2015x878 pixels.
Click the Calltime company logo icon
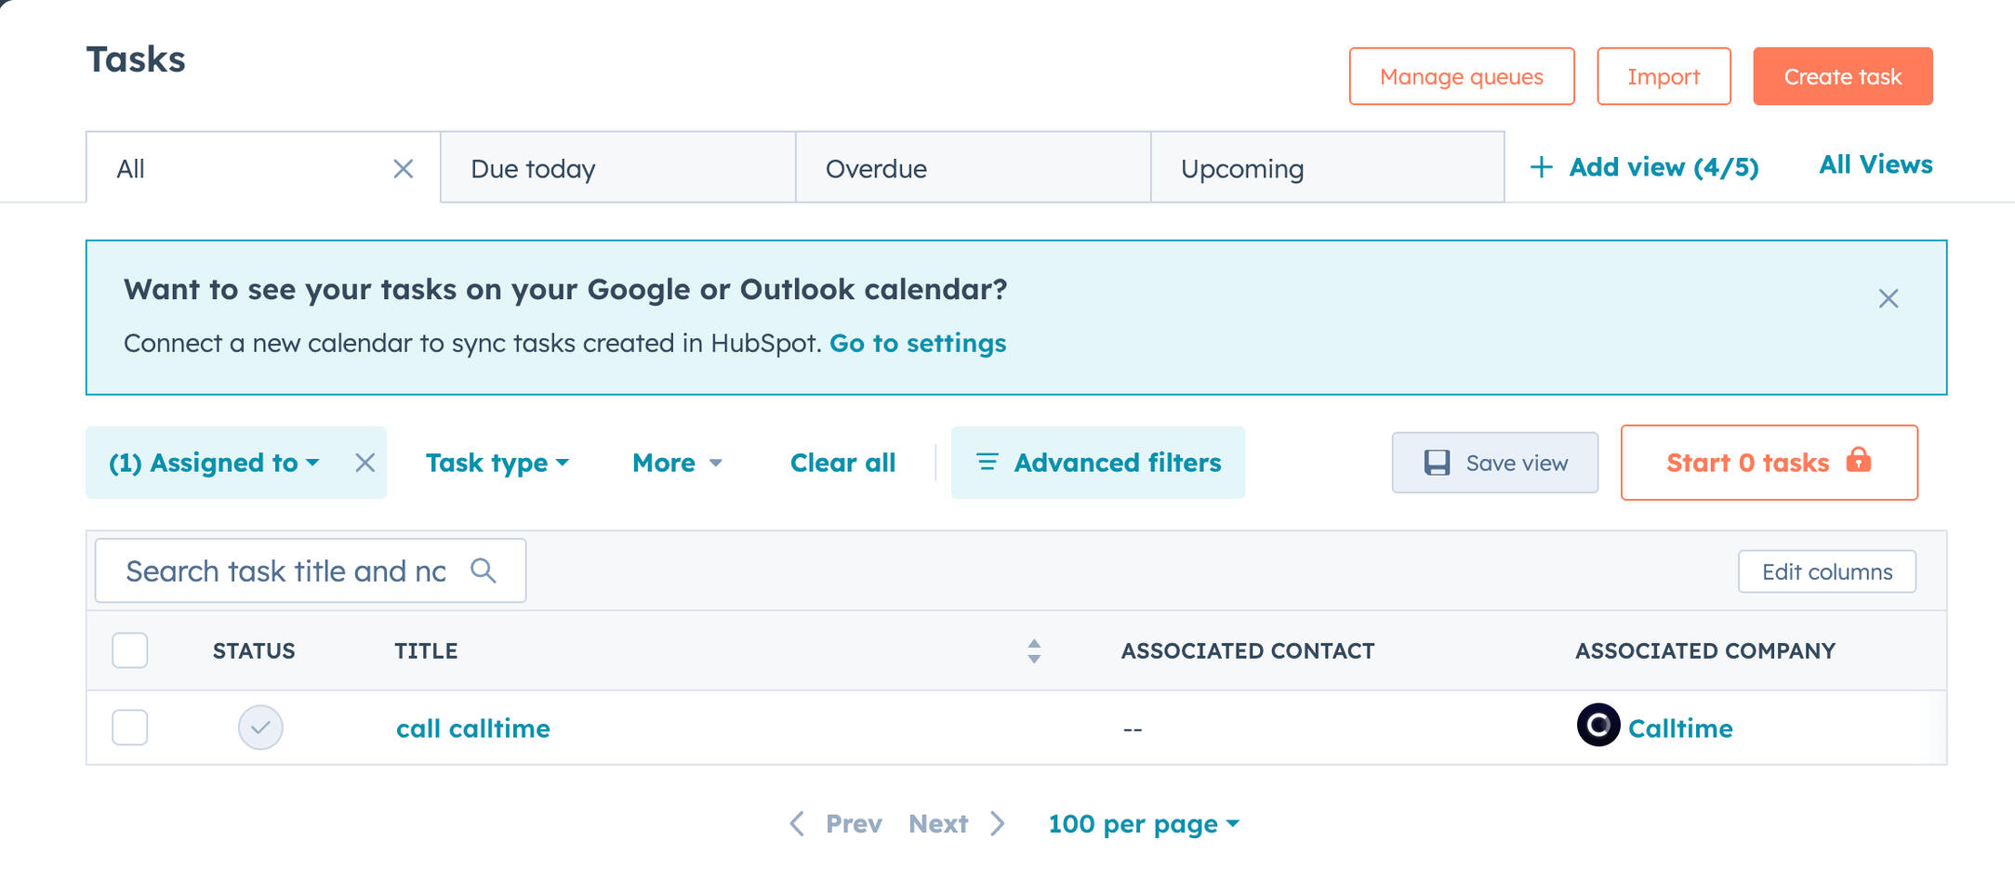[1597, 726]
